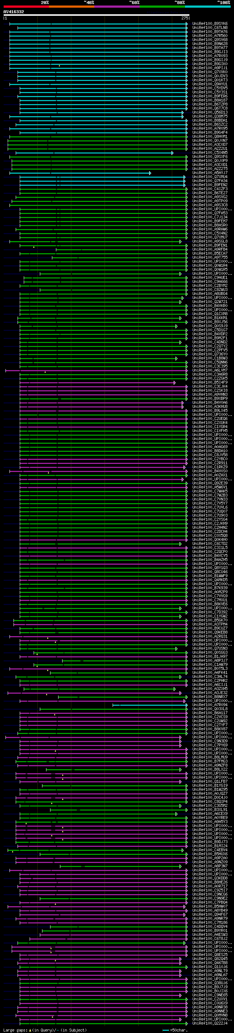Click the green ~80% identity legend segment
This screenshot has height=1033, width=234.
[x=162, y=7]
